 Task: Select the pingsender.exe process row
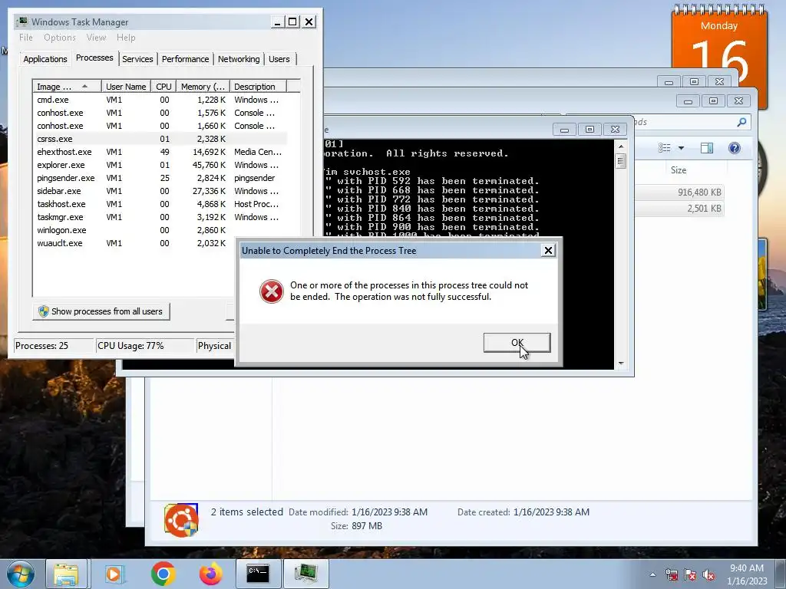coord(160,178)
